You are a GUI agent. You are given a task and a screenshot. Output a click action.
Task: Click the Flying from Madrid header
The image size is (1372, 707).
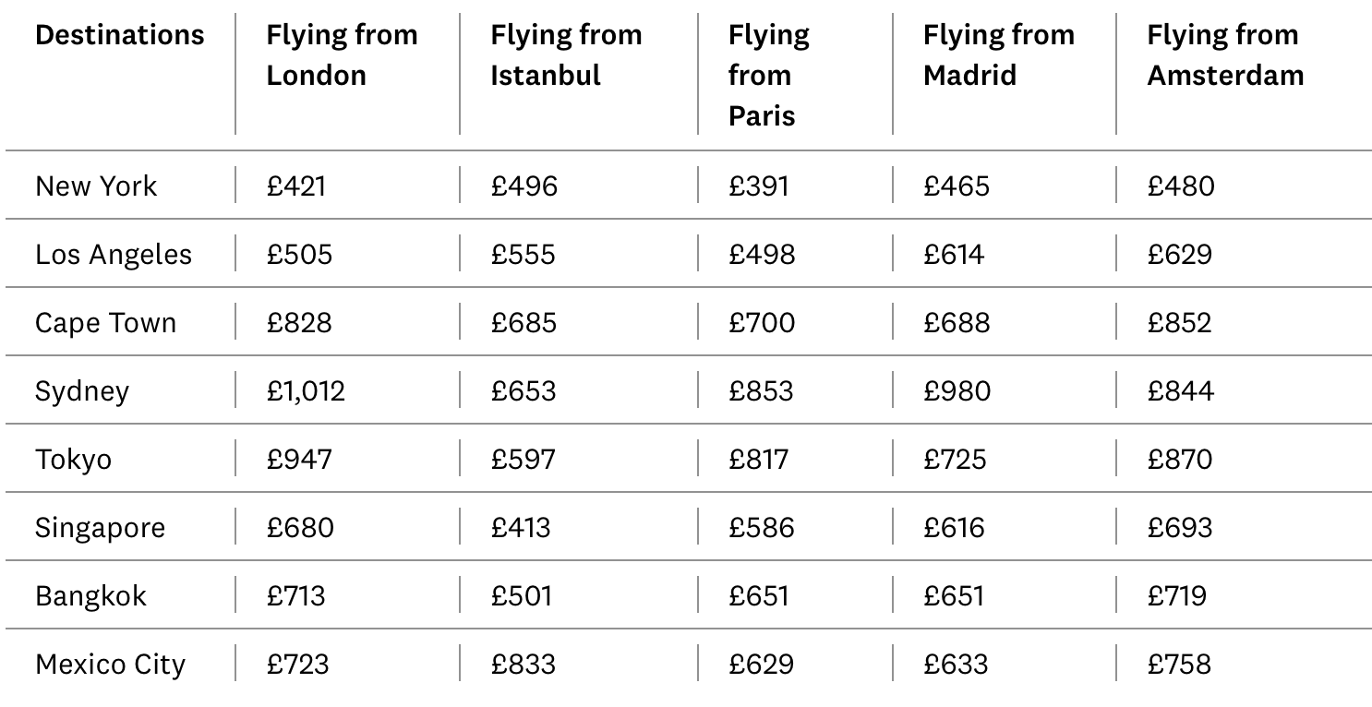pos(998,55)
